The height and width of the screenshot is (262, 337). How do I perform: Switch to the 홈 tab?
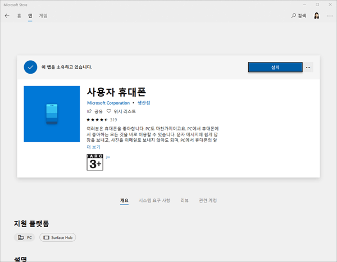pyautogui.click(x=19, y=16)
